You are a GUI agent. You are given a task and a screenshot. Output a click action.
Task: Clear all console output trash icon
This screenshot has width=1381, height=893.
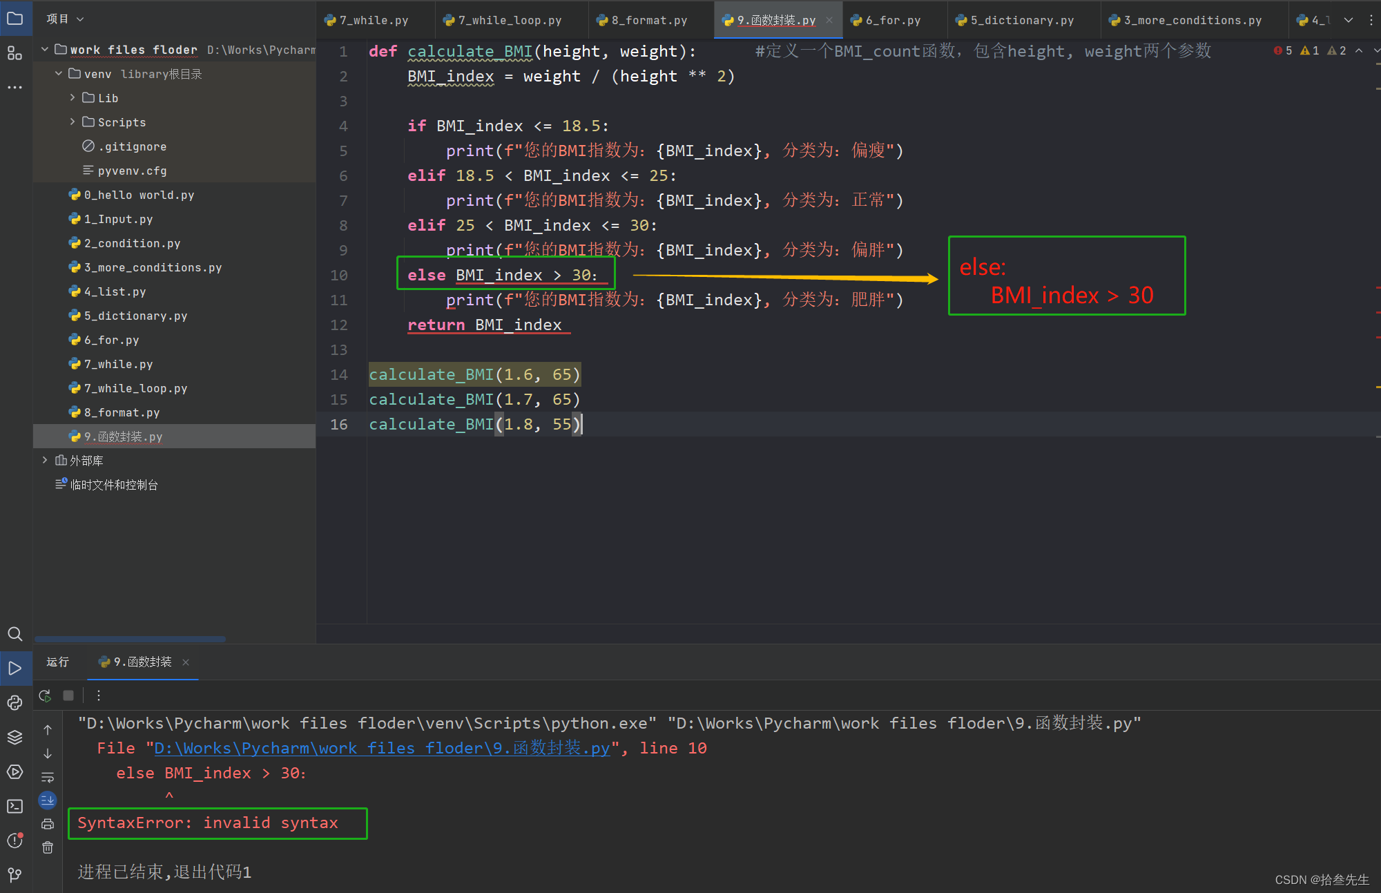point(48,847)
